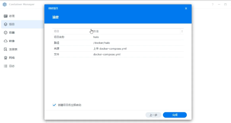Screen dimensions: 231x123
Task: Open the 日志 log list icon
Action: tap(6, 66)
